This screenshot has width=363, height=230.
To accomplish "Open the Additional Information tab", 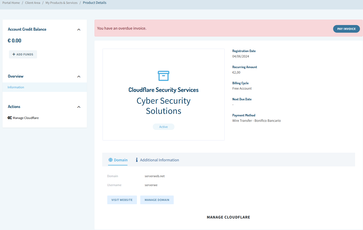I will [x=159, y=160].
